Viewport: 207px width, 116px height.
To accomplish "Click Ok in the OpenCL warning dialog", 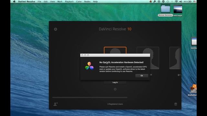I will (x=142, y=76).
